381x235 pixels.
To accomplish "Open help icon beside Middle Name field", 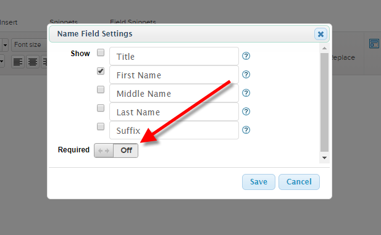I will pyautogui.click(x=246, y=93).
